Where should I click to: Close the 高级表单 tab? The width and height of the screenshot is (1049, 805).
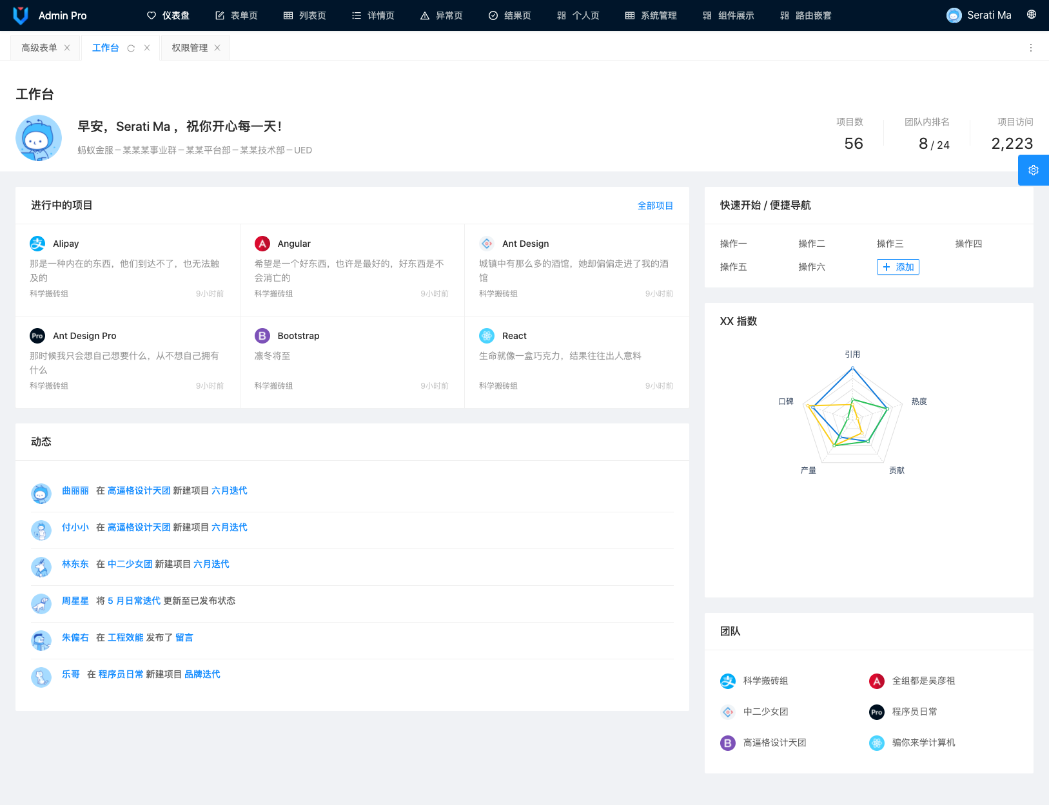[x=67, y=48]
